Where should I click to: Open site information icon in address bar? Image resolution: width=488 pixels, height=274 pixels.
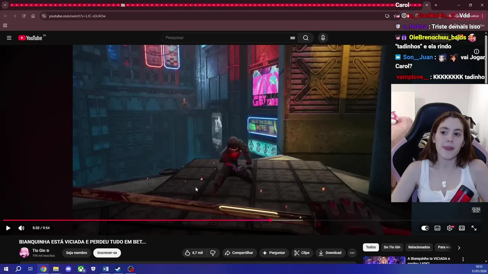click(x=44, y=16)
